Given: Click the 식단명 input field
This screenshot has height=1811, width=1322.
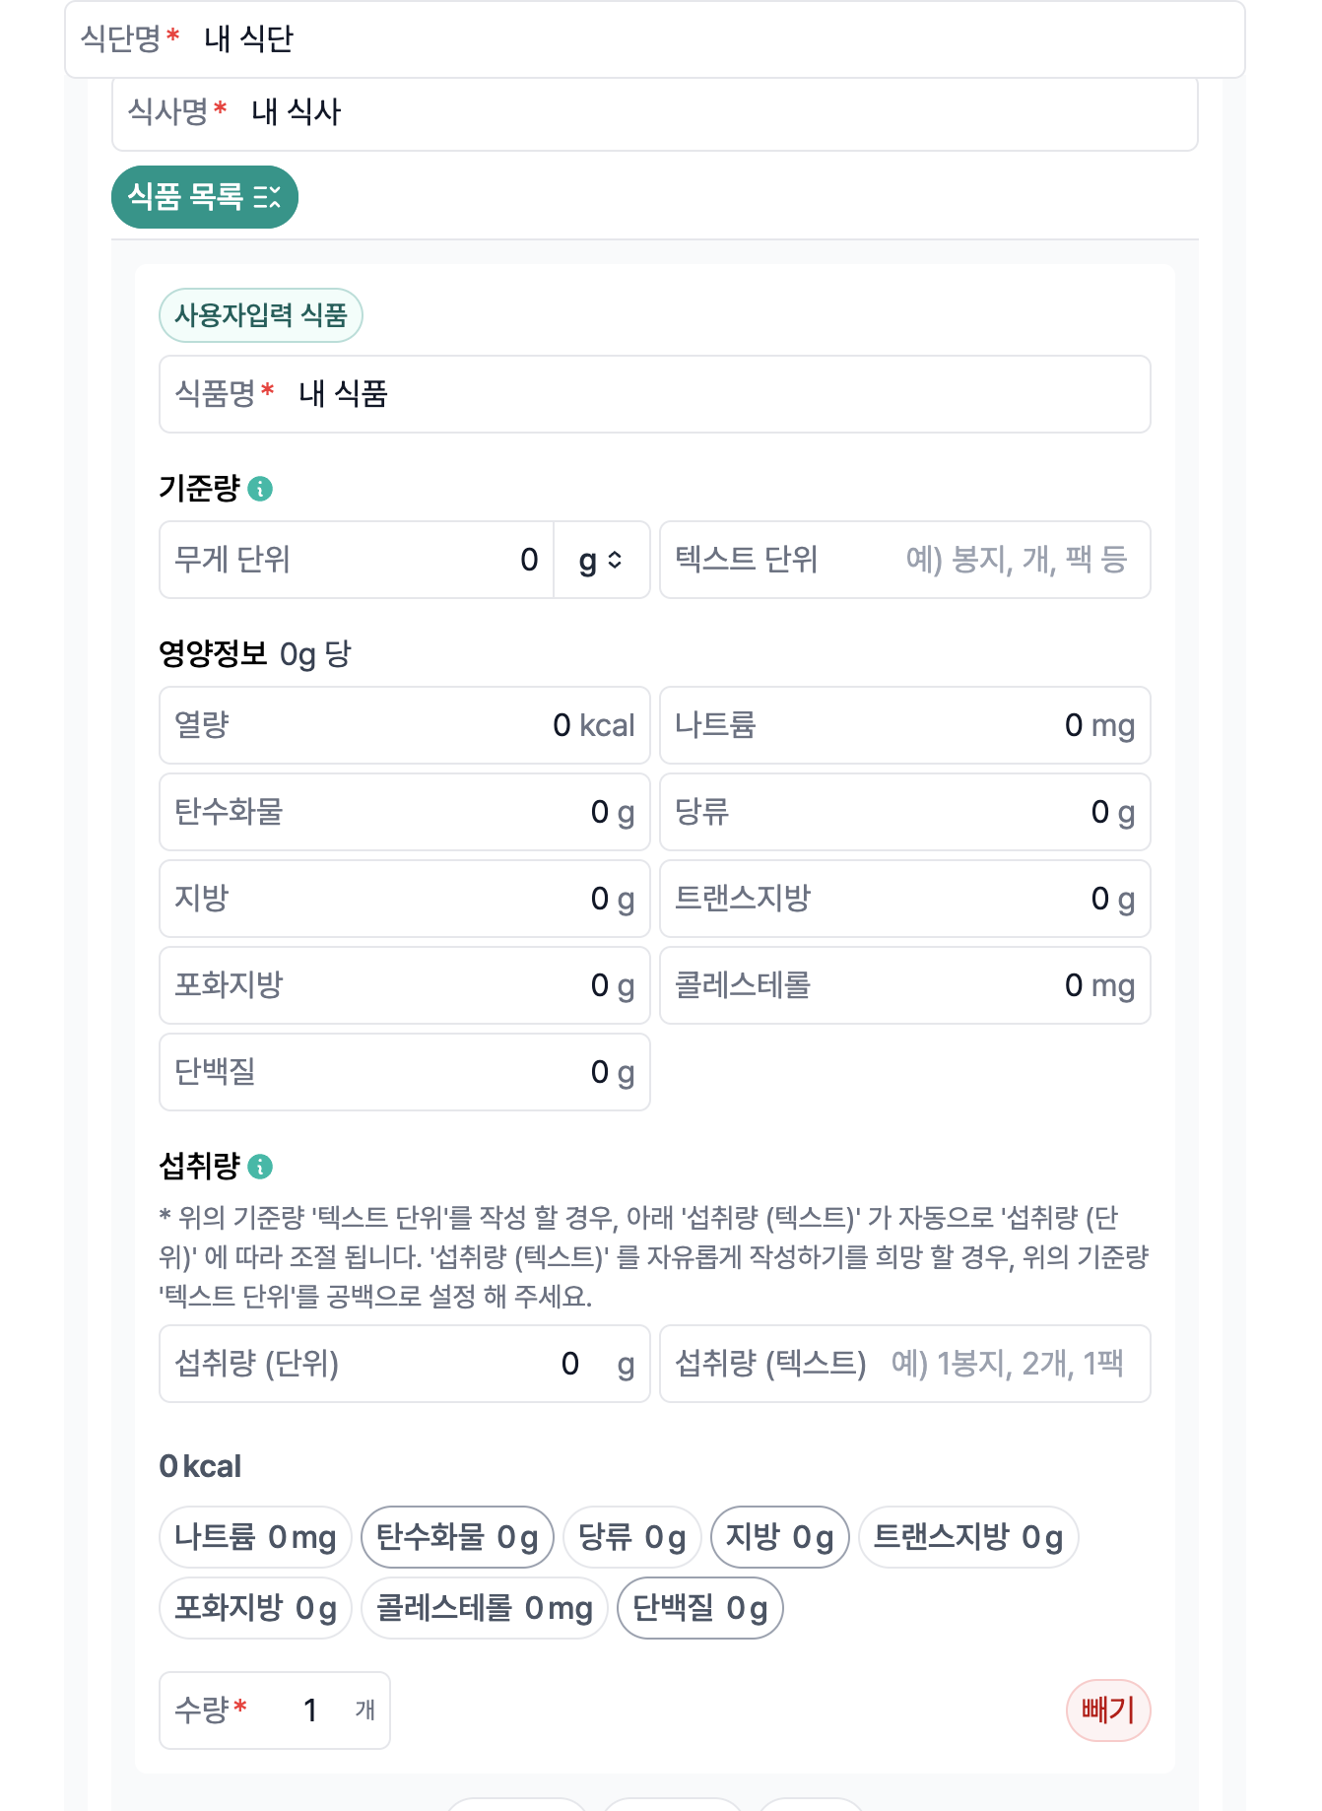Looking at the screenshot, I should [x=690, y=39].
